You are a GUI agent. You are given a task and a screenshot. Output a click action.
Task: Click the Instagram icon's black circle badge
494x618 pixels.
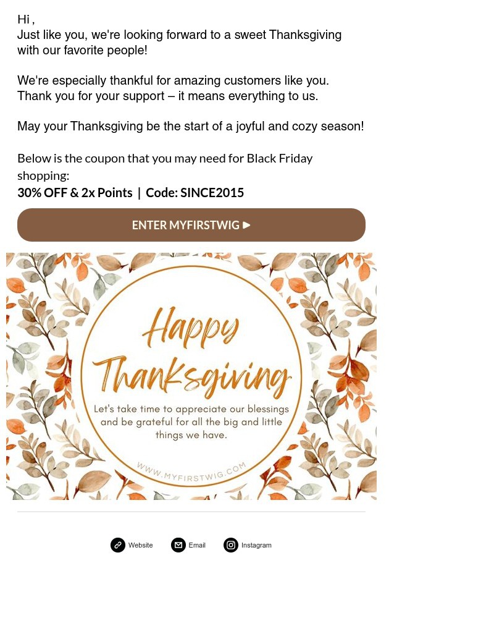coord(231,545)
